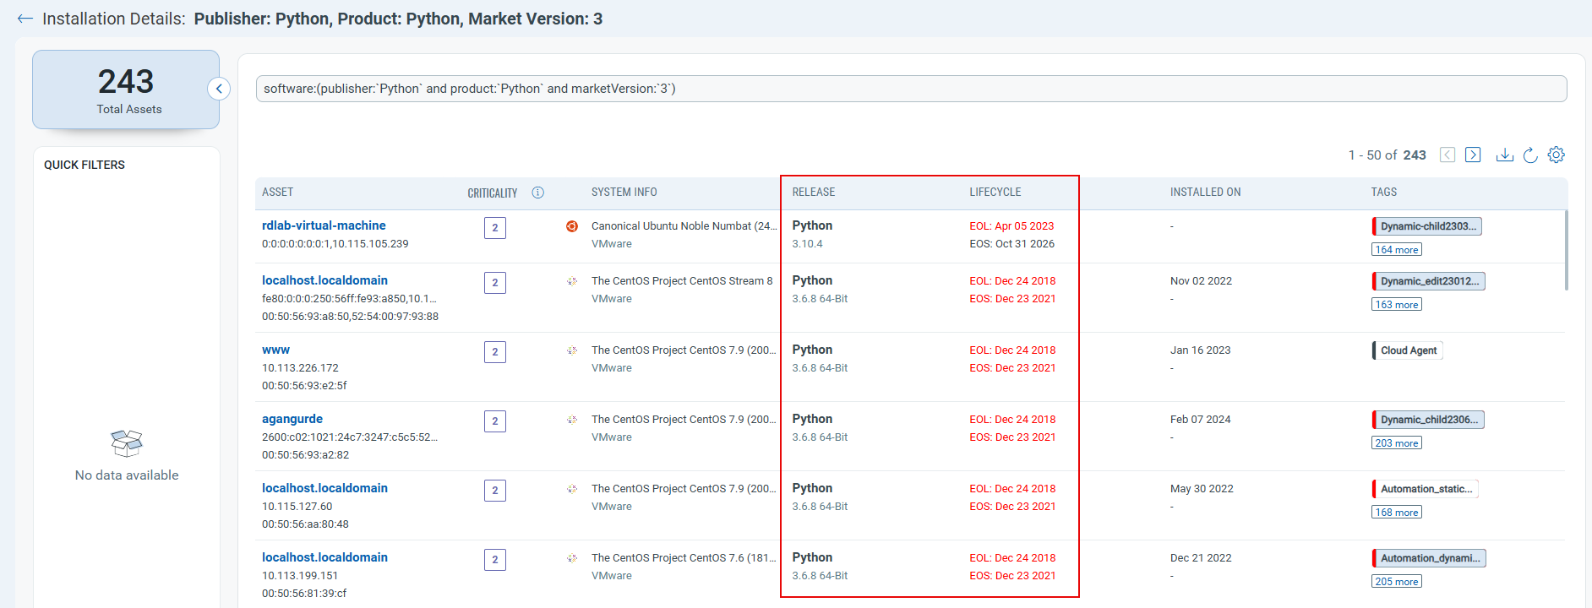The width and height of the screenshot is (1592, 608).
Task: Click the Automation_static tag
Action: (1426, 489)
